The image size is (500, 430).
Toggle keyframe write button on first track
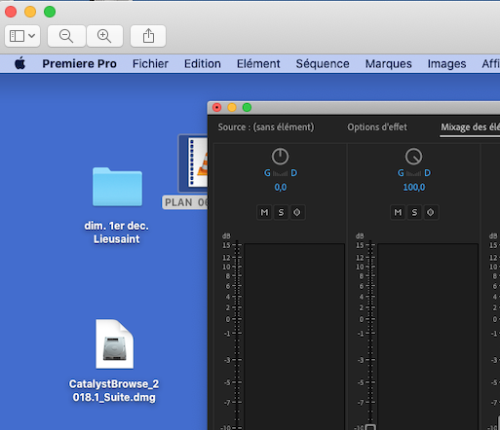click(297, 212)
